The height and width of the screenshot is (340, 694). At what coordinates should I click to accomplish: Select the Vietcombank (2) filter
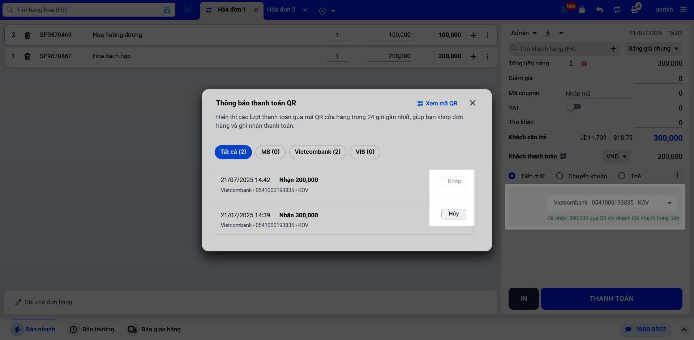click(x=318, y=152)
